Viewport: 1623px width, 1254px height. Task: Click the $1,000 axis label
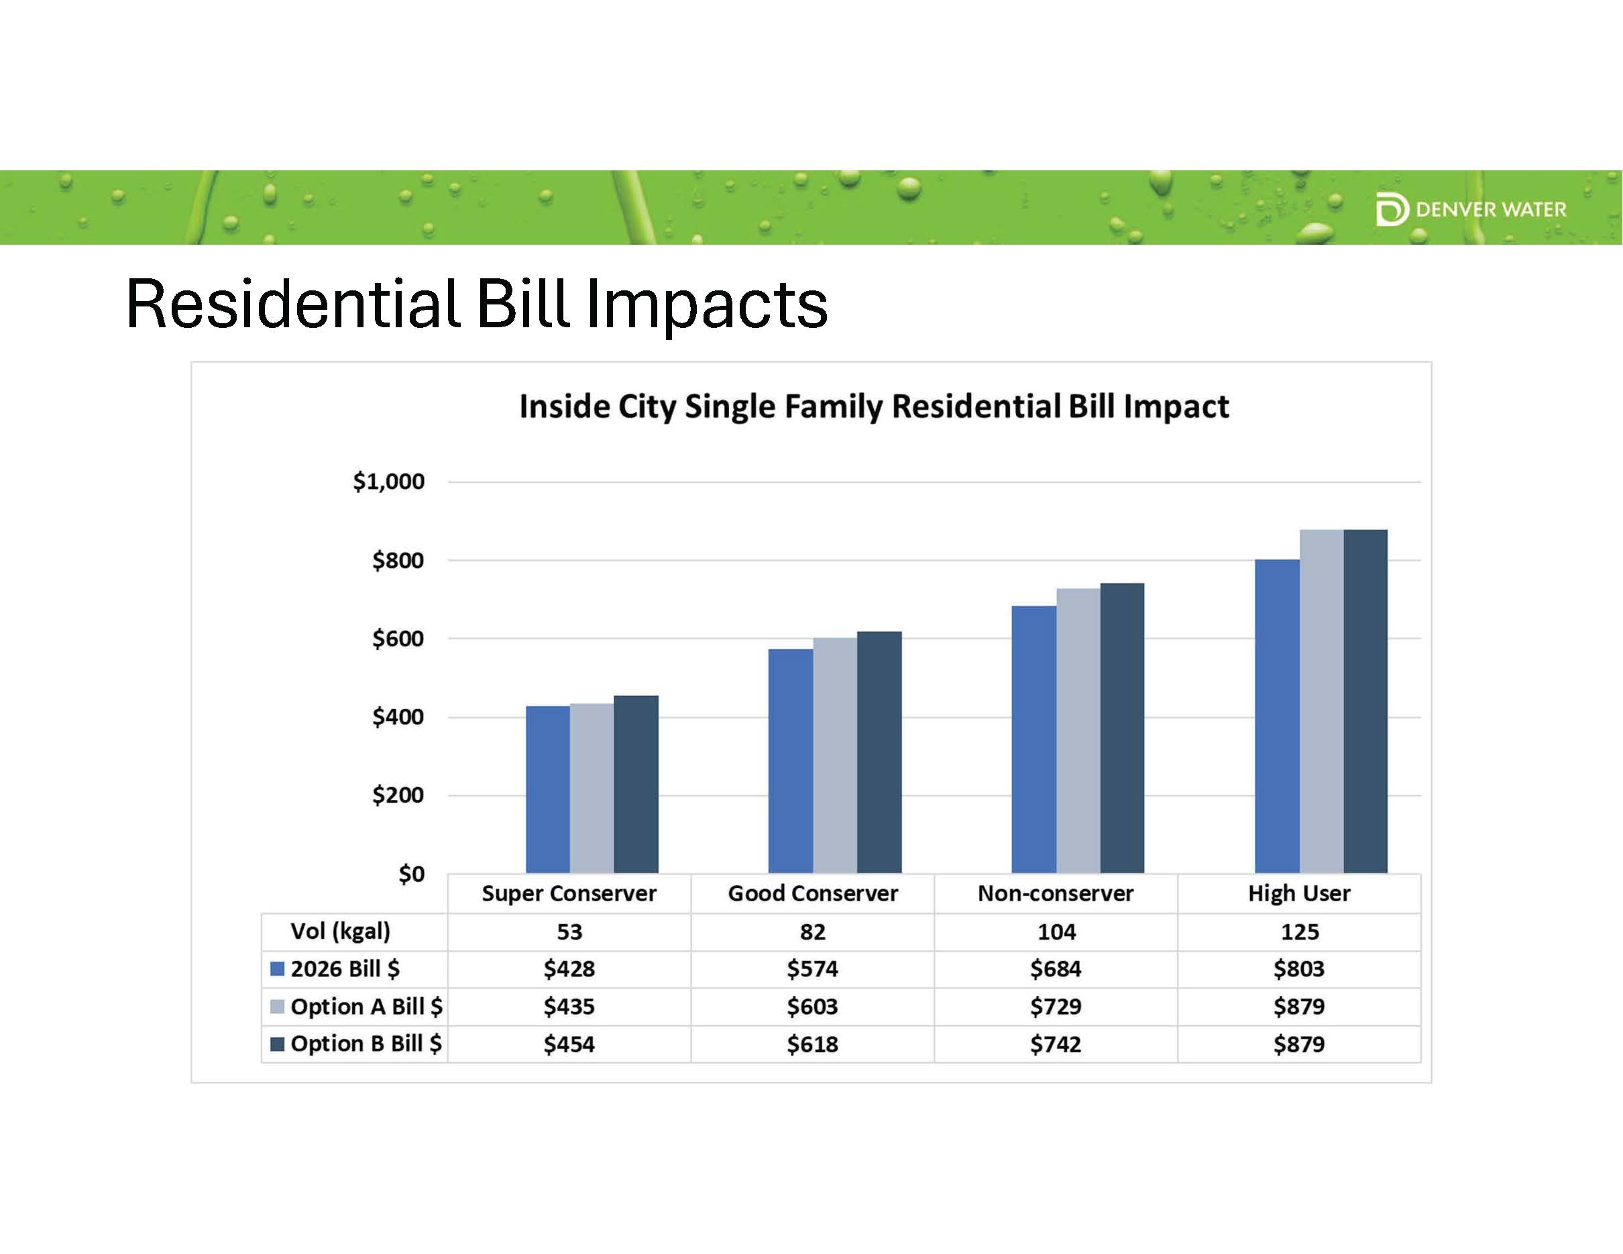point(389,481)
